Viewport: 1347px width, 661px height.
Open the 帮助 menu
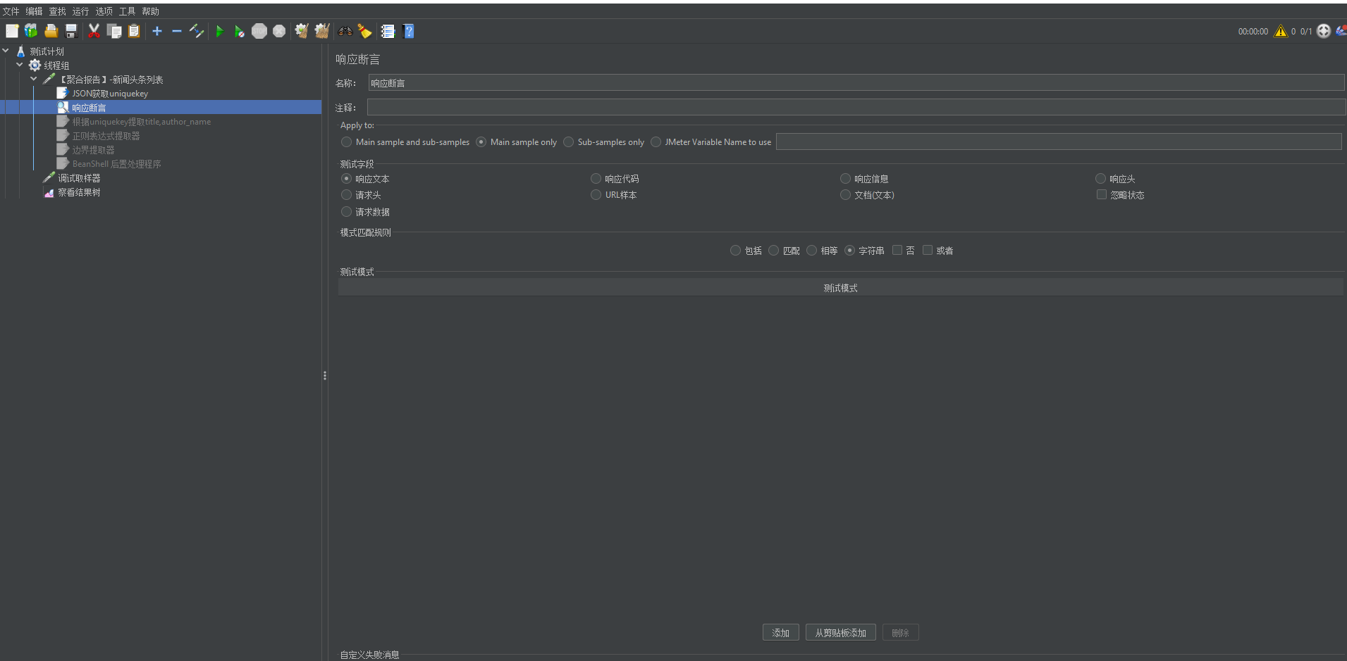pos(150,11)
